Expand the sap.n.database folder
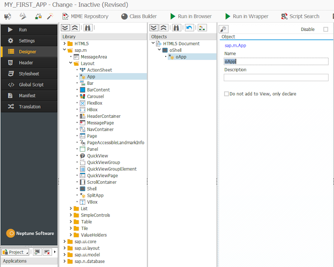 tap(64, 261)
